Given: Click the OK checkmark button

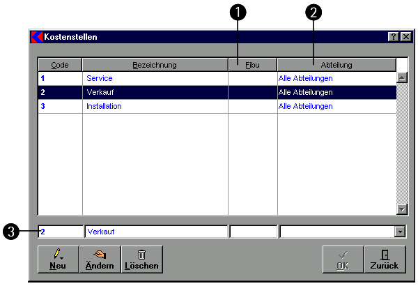Looking at the screenshot, I should [343, 259].
